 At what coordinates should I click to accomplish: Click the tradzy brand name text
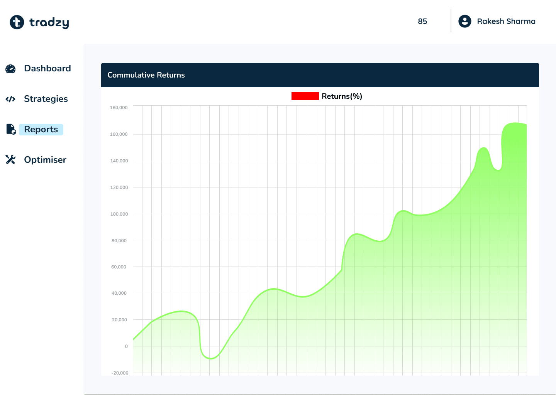click(49, 23)
